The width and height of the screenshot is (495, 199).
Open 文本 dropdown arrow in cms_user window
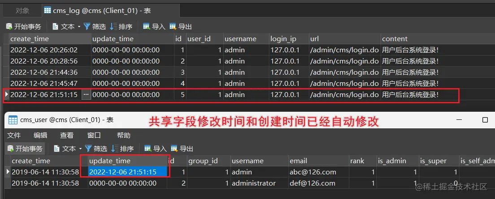tap(80, 148)
